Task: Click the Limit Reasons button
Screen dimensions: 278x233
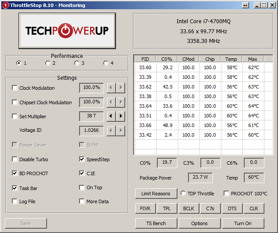Action: 155,194
